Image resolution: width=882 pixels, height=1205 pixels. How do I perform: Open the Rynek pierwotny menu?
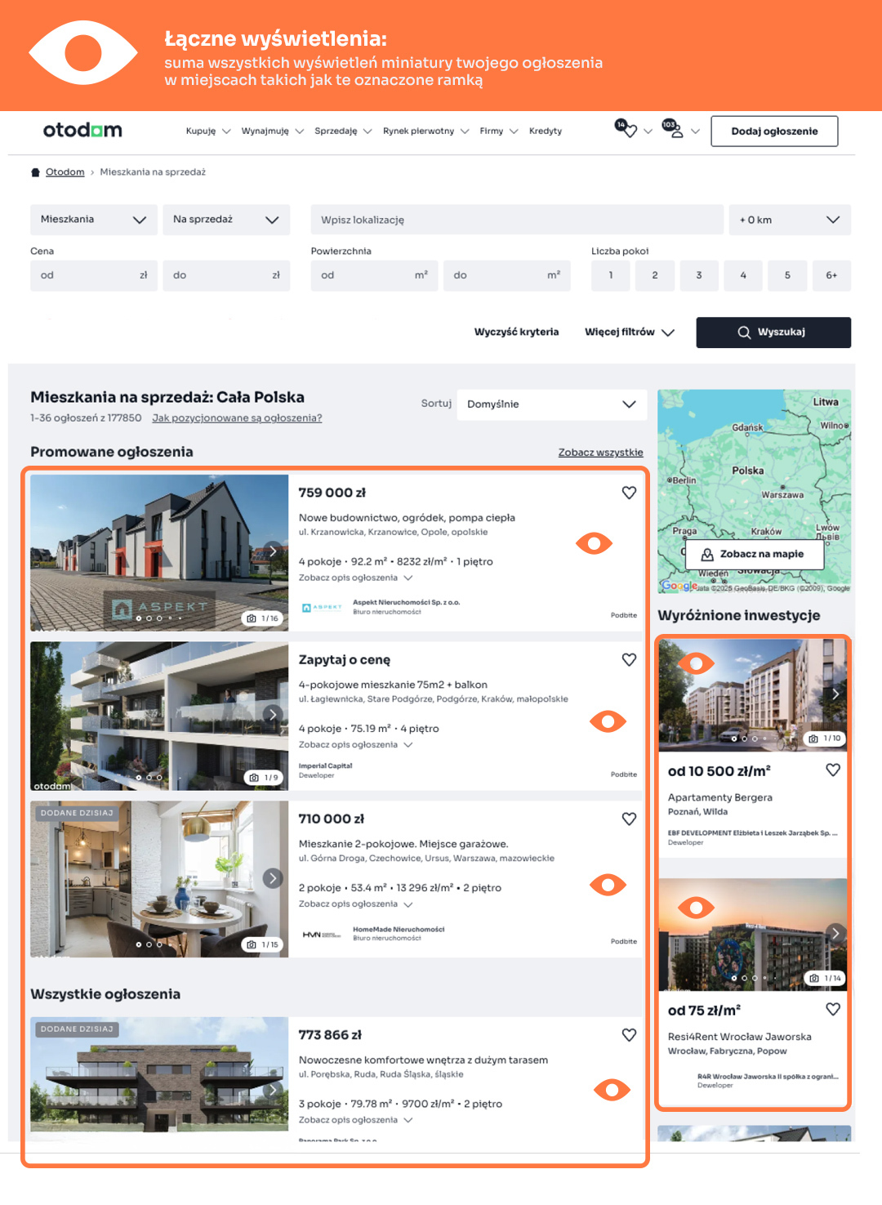point(425,131)
